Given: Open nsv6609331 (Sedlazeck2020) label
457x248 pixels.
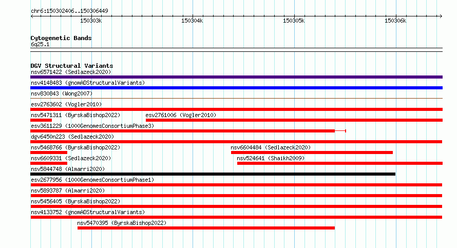Looking at the screenshot, I should click(71, 158).
